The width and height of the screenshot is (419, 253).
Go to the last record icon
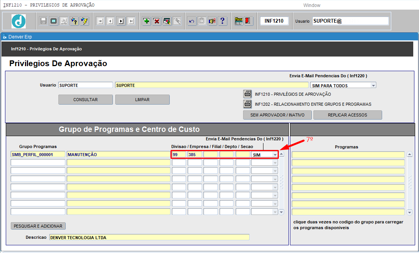pyautogui.click(x=131, y=21)
